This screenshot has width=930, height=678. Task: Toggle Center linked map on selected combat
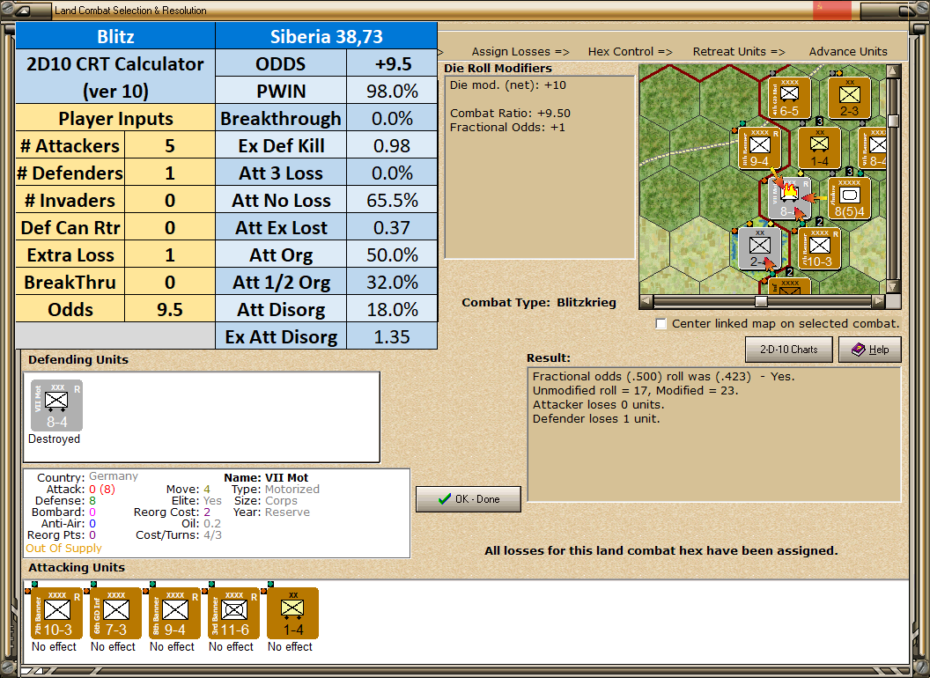(x=661, y=324)
